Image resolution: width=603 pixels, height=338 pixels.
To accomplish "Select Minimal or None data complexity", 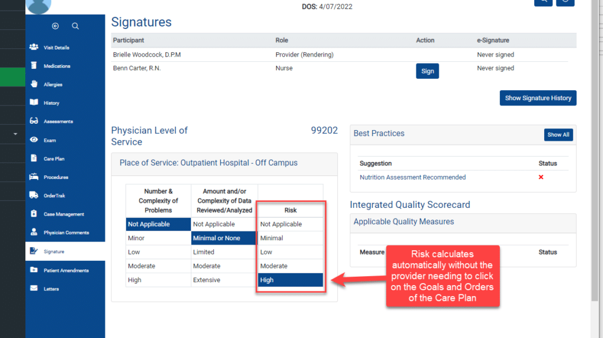I will (224, 238).
